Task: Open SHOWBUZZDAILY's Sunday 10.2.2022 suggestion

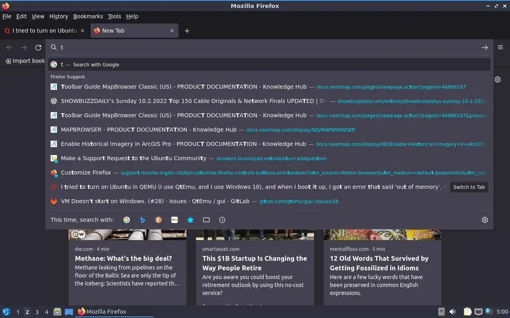Action: tap(269, 101)
